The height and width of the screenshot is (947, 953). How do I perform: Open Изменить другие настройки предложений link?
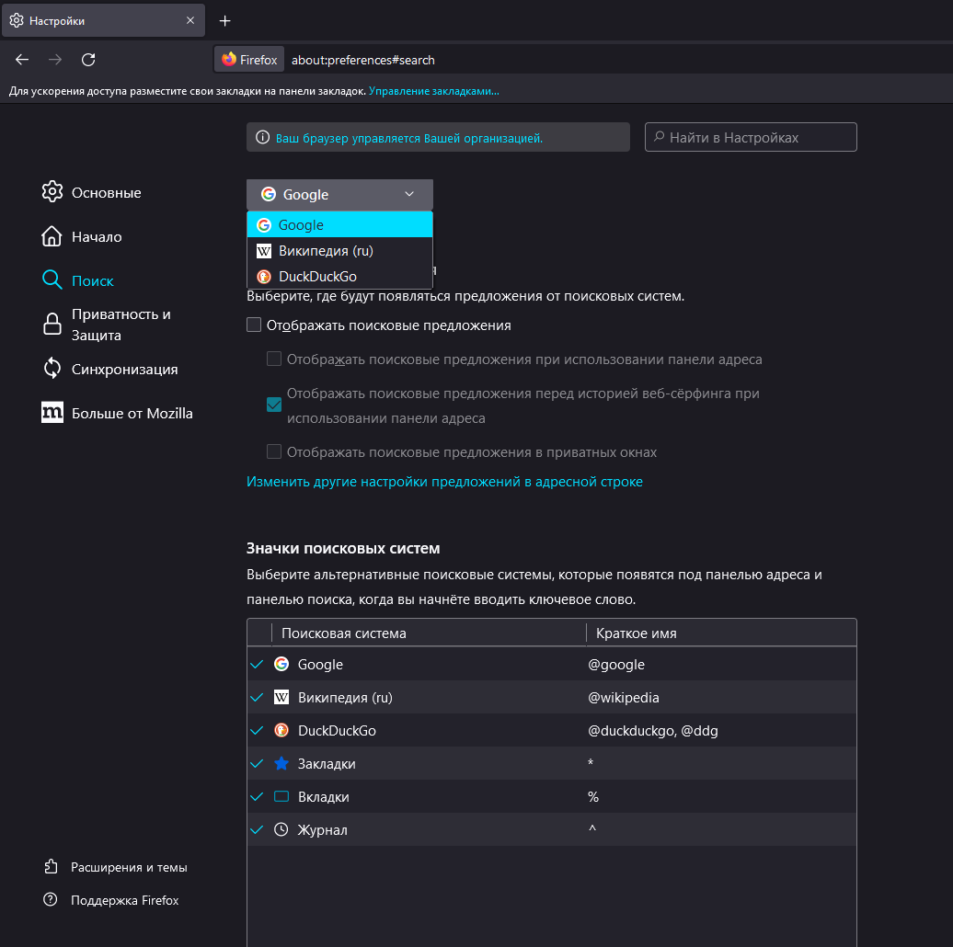pos(444,482)
